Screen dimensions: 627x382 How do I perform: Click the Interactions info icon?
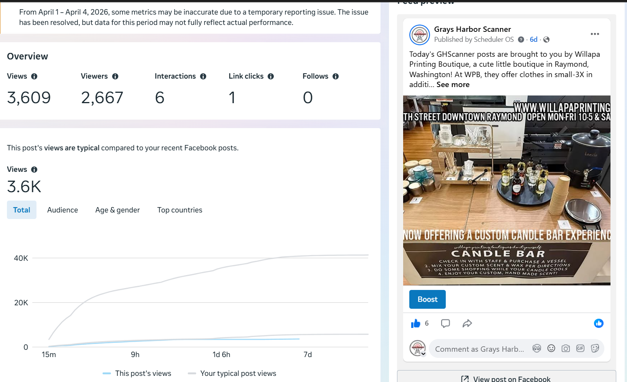(x=203, y=76)
